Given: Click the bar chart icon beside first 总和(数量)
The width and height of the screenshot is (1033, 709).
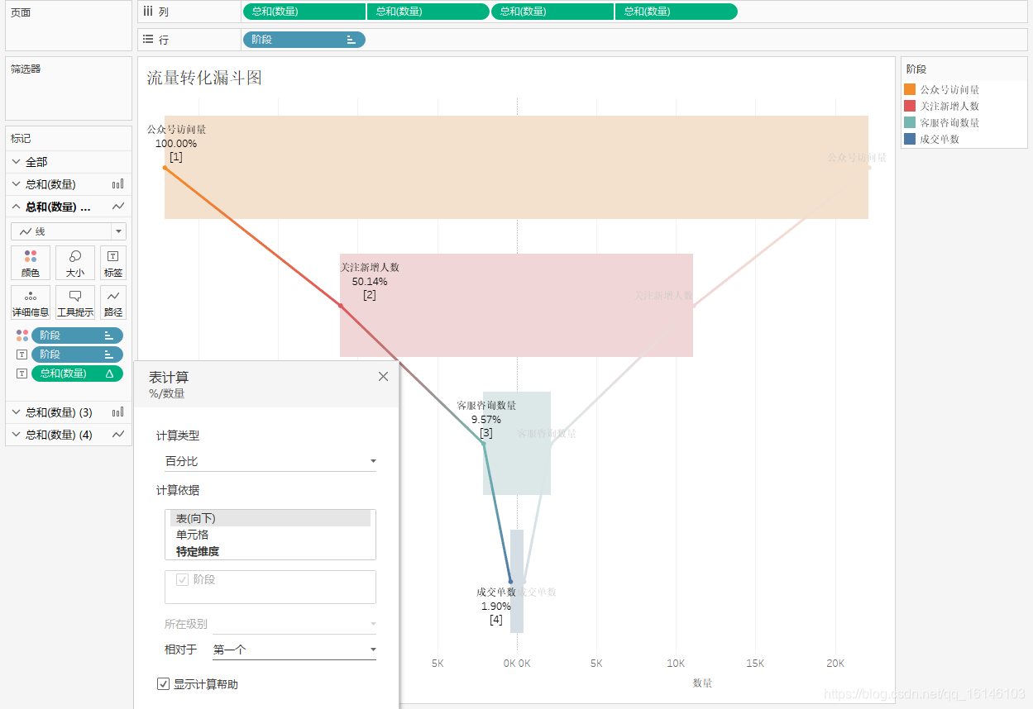Looking at the screenshot, I should pyautogui.click(x=118, y=184).
